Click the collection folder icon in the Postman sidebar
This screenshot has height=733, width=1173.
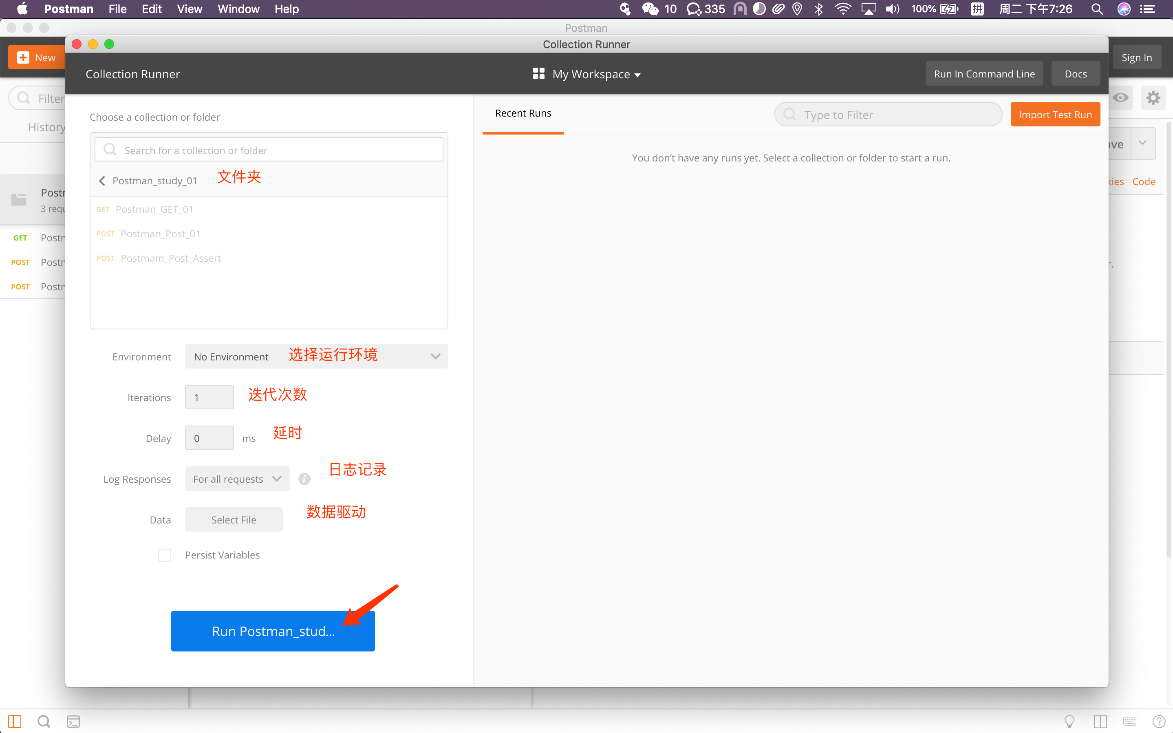pyautogui.click(x=19, y=199)
